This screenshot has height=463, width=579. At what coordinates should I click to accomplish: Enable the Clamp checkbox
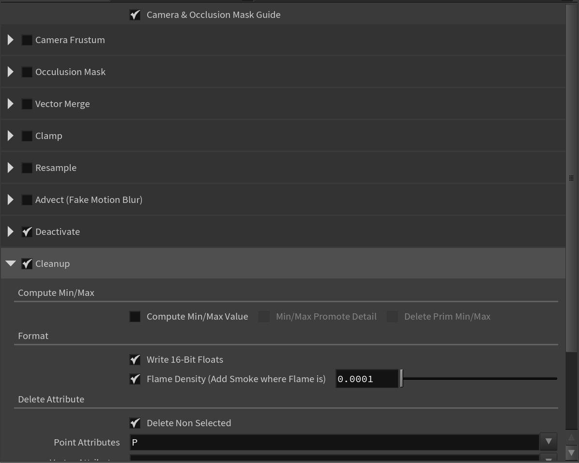pyautogui.click(x=27, y=136)
